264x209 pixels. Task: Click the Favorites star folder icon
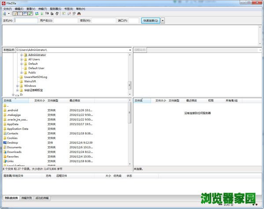[x=5, y=156]
